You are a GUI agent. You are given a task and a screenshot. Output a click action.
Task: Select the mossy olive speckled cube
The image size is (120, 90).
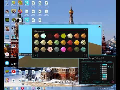point(36,42)
